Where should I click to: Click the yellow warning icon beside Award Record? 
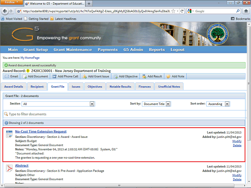tap(28, 71)
